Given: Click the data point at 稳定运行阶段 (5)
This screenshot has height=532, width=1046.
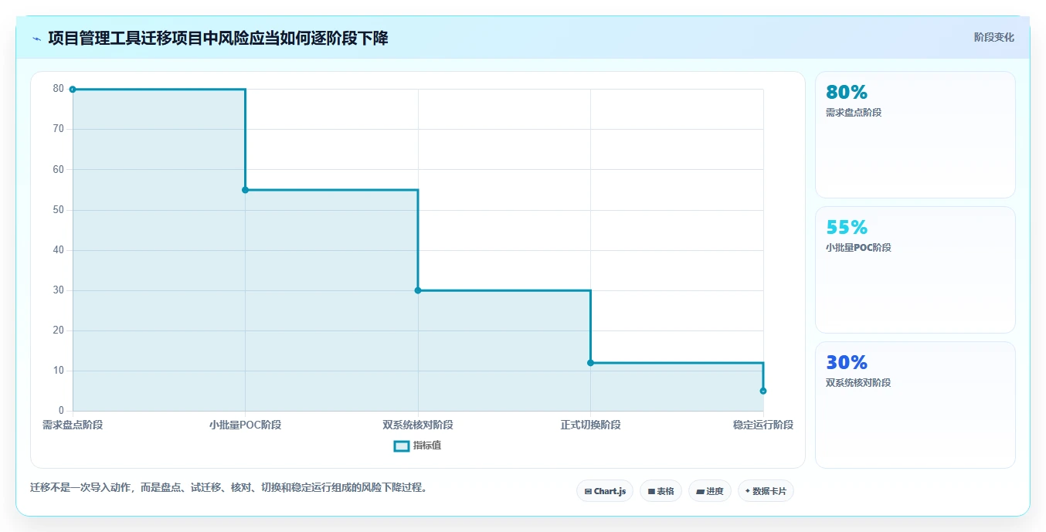Looking at the screenshot, I should [763, 391].
